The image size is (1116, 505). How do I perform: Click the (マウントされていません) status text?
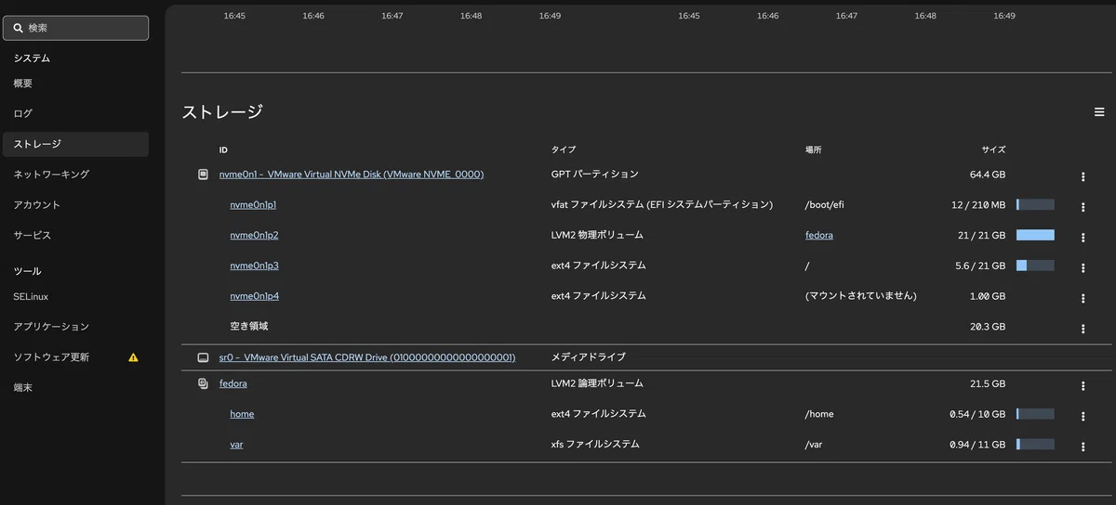point(861,296)
